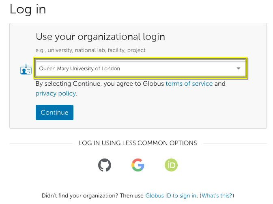Click the ID card organization icon
This screenshot has width=273, height=204.
point(26,69)
